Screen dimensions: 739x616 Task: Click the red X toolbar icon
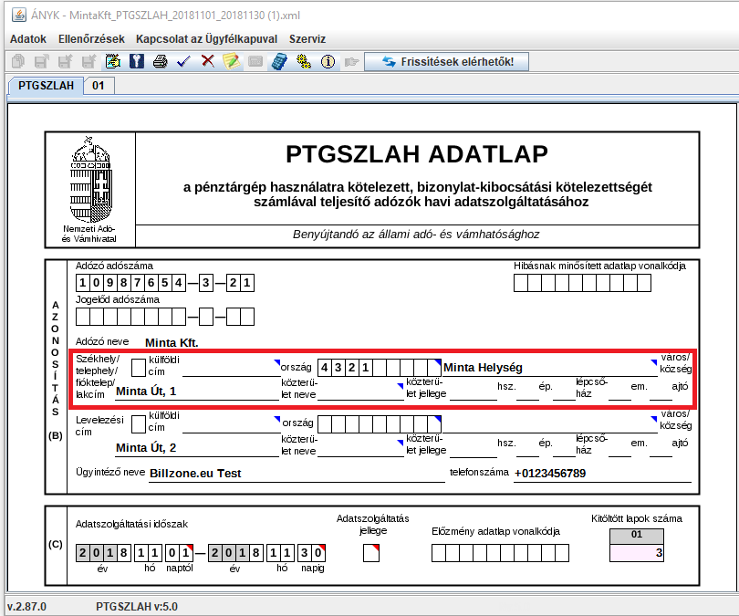(x=207, y=61)
